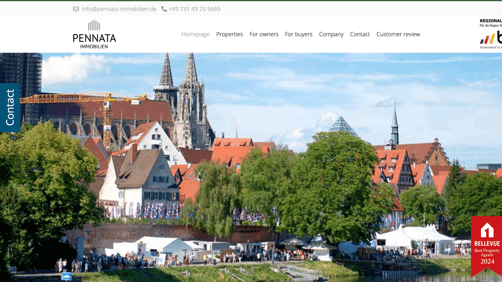Click the PENNATA IMMOBILIEN wordmark
502x282 pixels.
tap(94, 41)
